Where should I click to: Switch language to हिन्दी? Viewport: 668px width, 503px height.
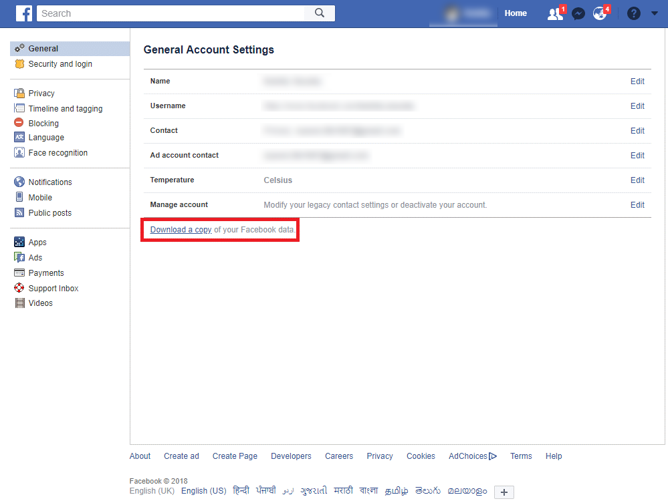tap(241, 490)
